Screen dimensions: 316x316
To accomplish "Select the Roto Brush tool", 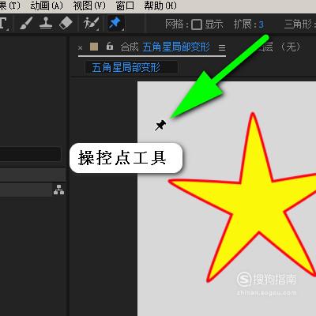I will click(91, 23).
